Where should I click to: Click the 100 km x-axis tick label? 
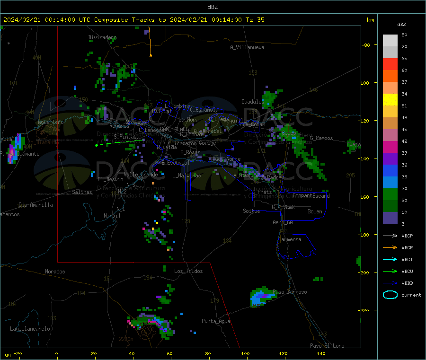pos(245,353)
